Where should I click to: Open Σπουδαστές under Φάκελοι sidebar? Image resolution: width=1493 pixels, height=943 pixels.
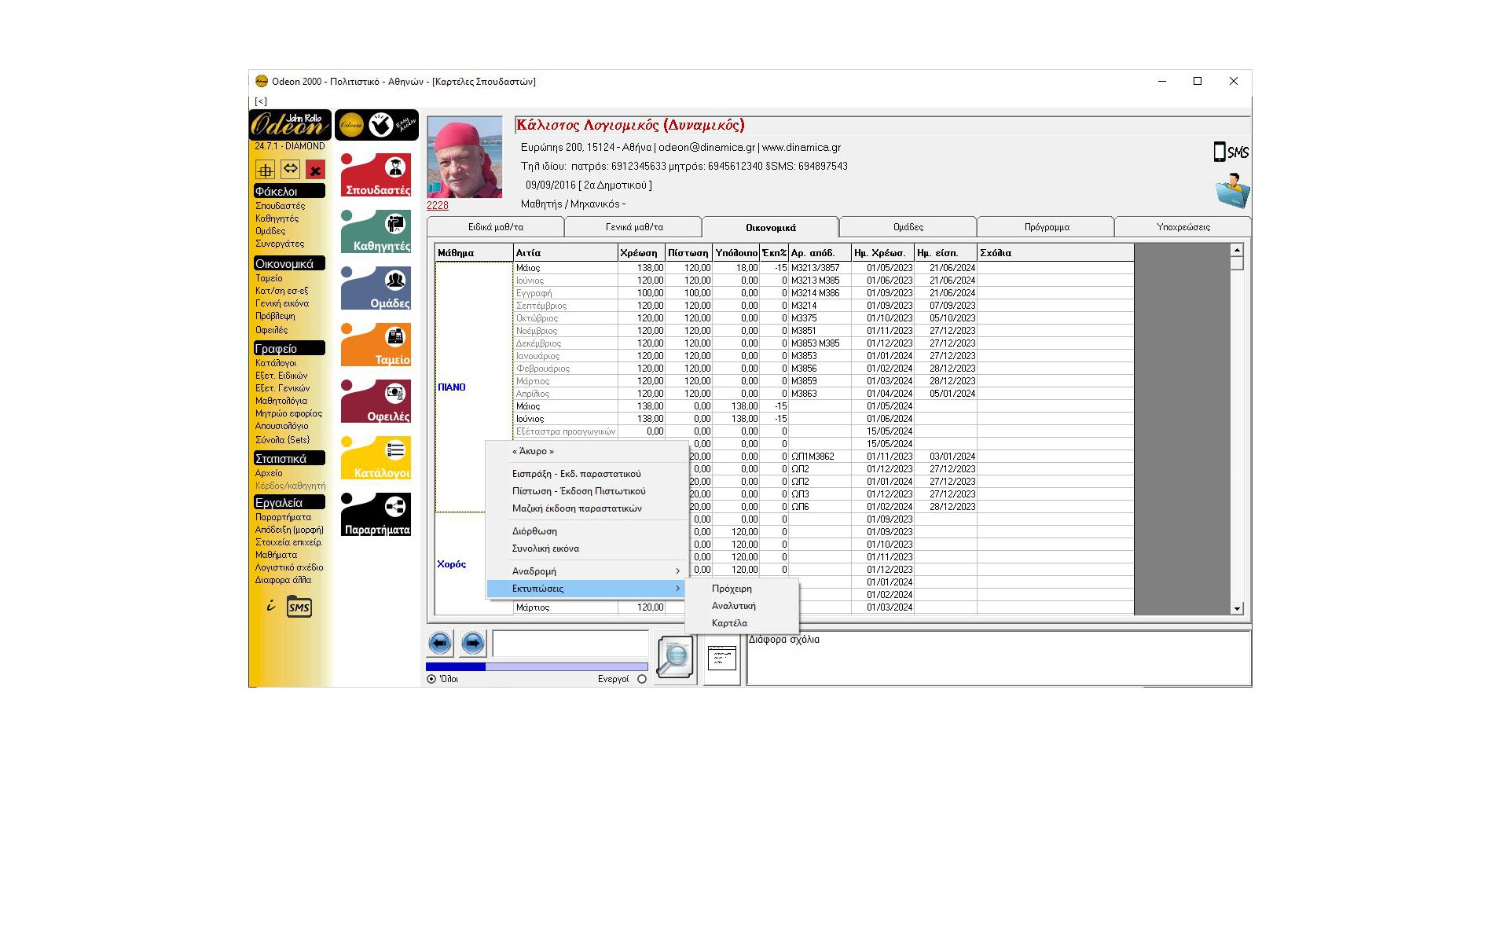[280, 206]
